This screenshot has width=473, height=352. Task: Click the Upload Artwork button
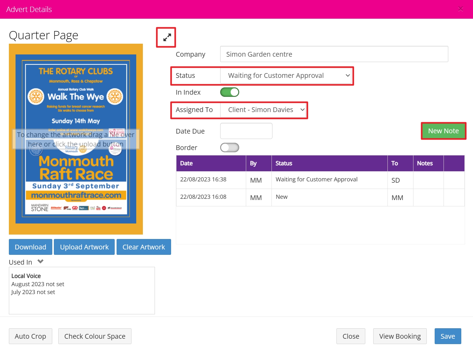click(x=84, y=247)
